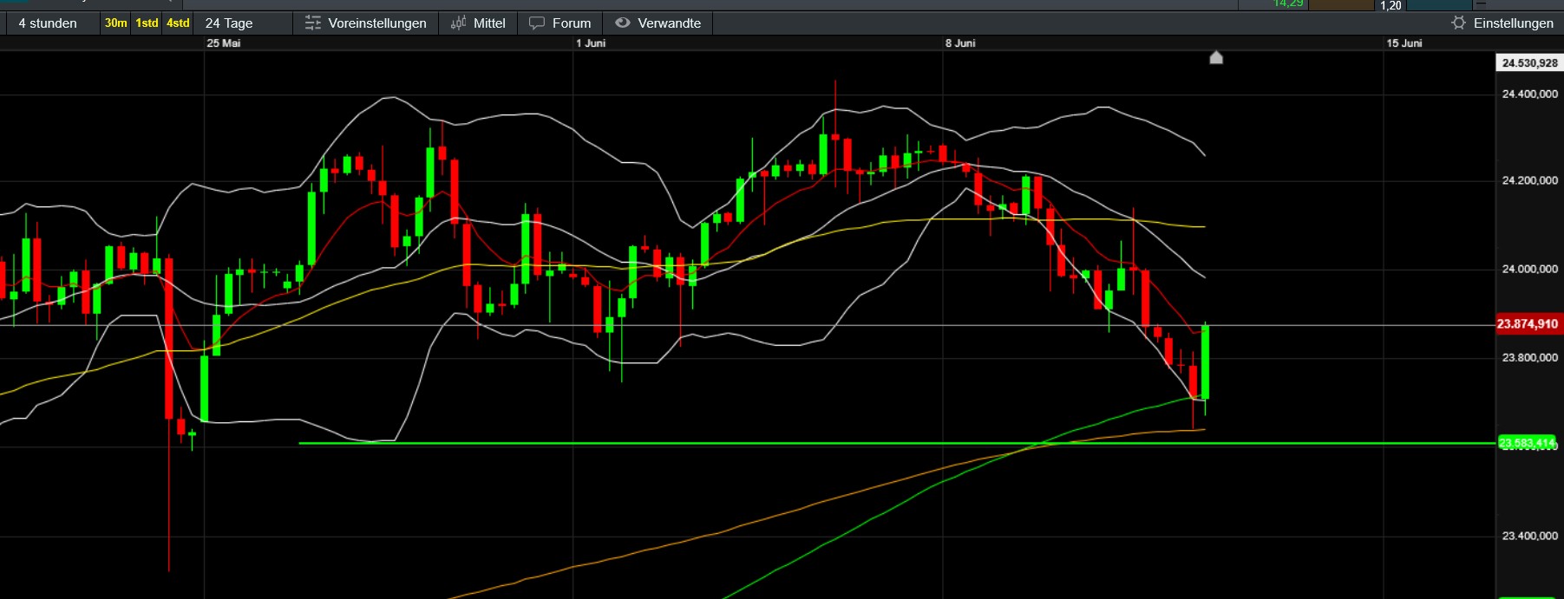
Task: Click the 15 Juni date label
Action: click(x=1404, y=43)
